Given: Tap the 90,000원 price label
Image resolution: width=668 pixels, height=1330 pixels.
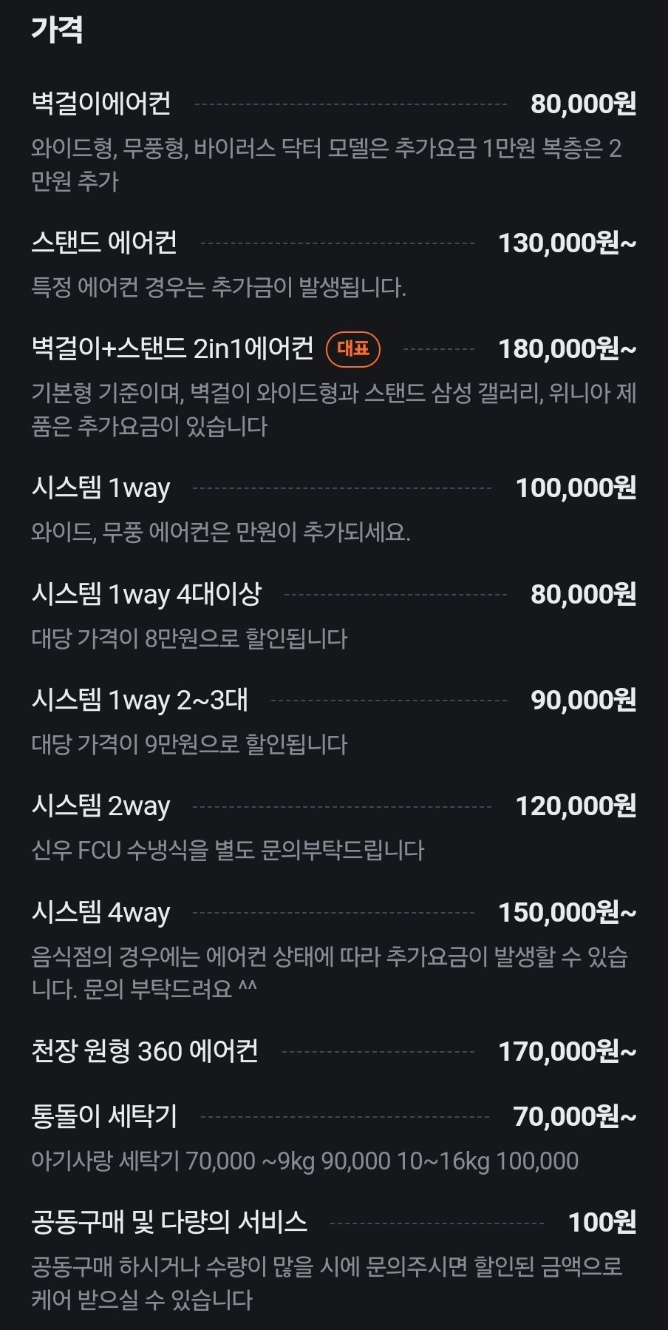Looking at the screenshot, I should click(x=583, y=700).
